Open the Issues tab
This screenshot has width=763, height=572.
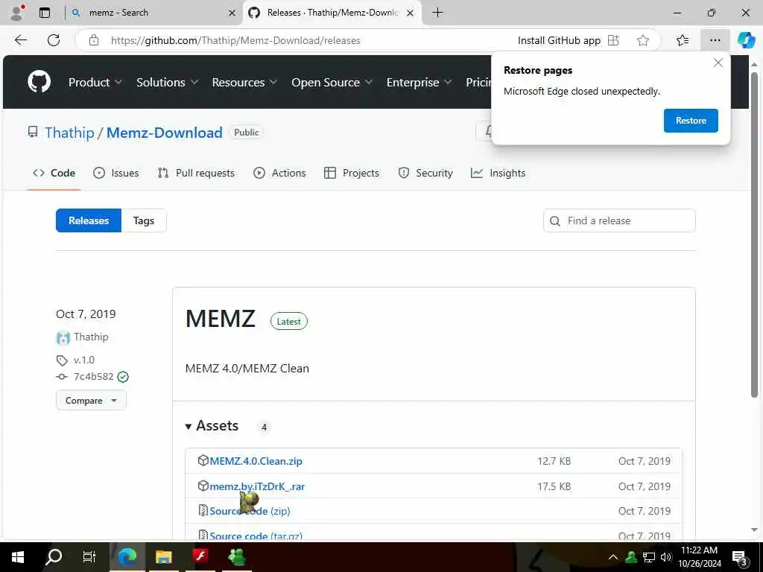click(115, 173)
